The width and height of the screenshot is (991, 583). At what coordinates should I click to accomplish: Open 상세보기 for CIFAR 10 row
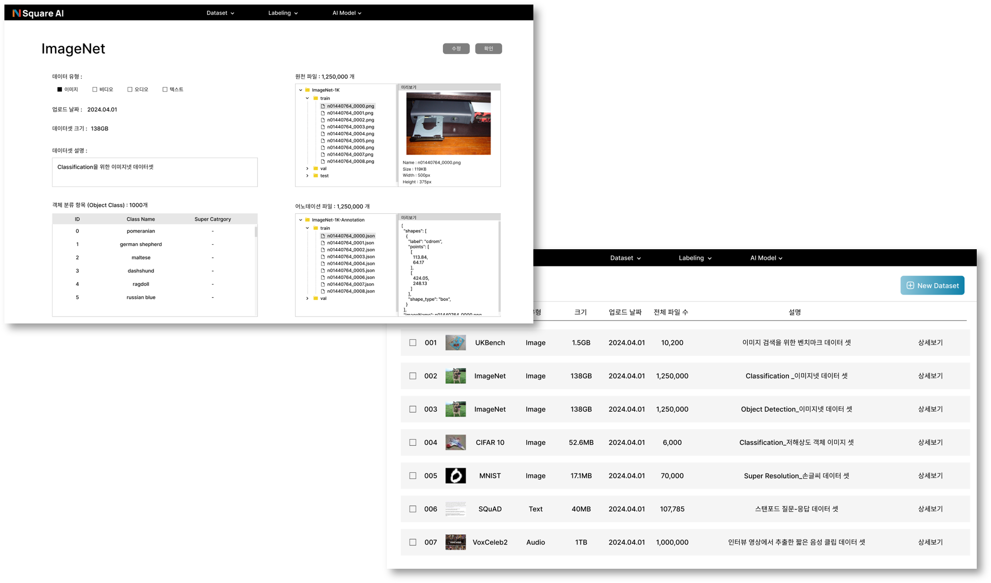(x=931, y=442)
